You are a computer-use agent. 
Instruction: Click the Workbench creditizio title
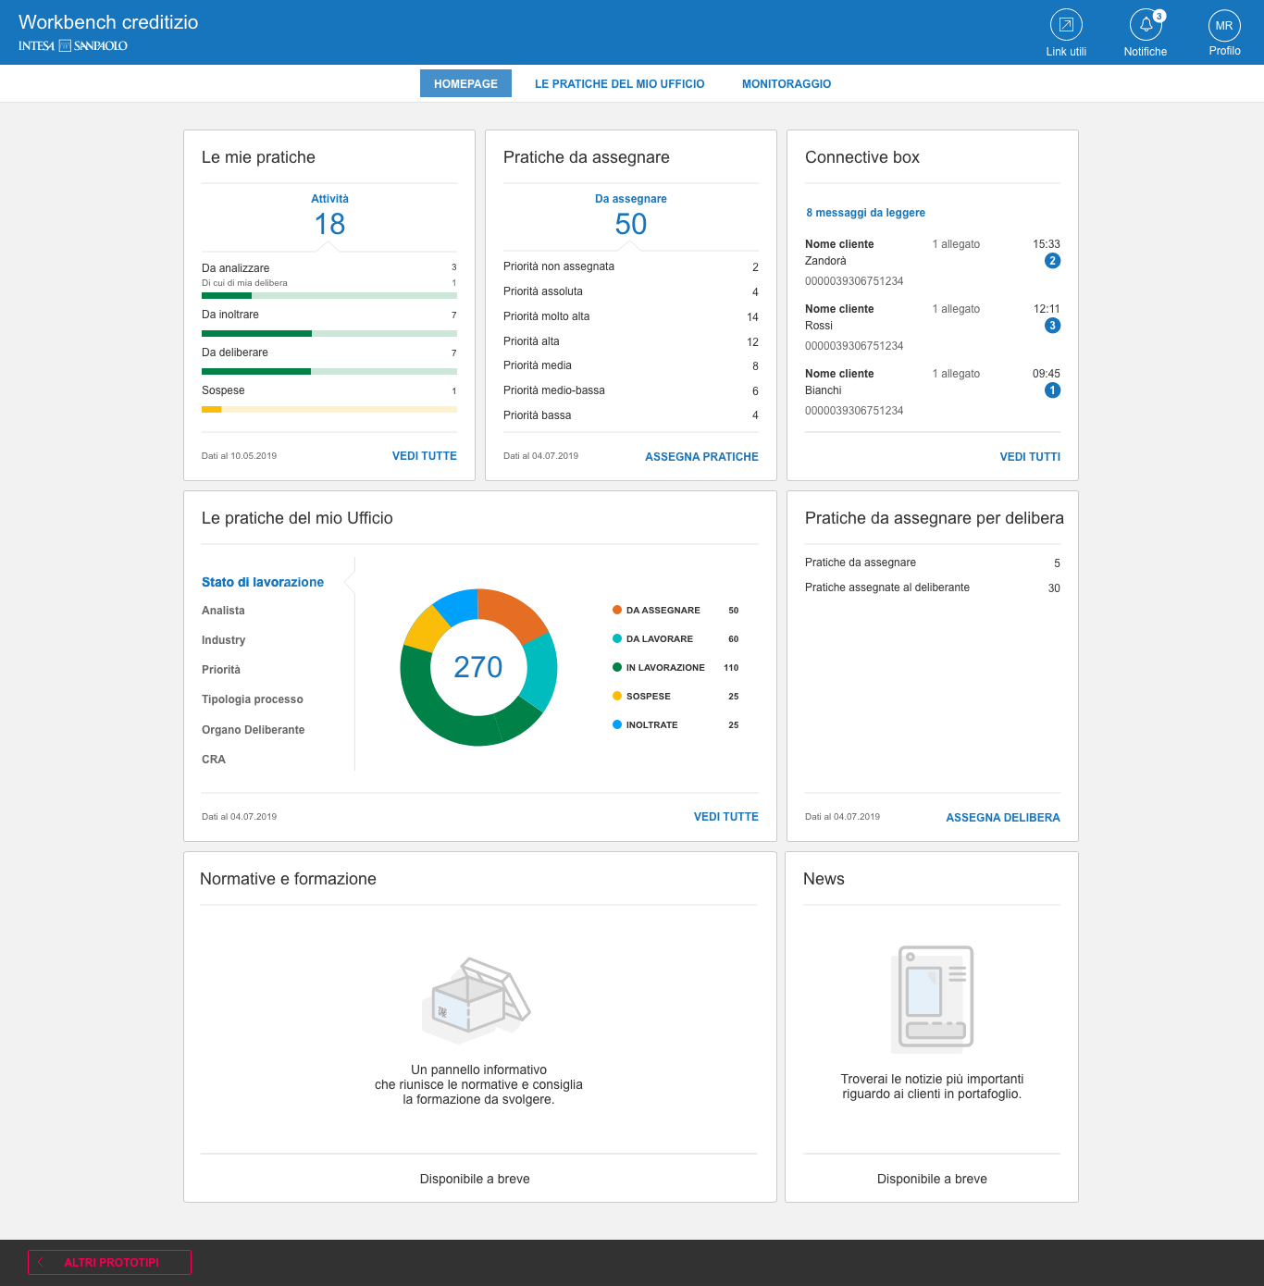(108, 22)
